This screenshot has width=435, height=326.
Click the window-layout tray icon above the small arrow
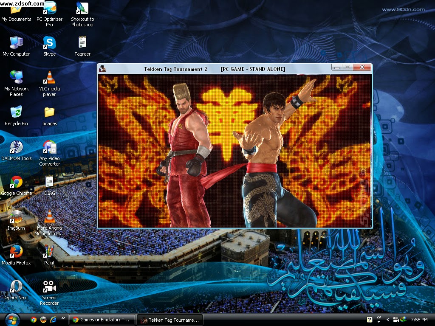coord(379,318)
